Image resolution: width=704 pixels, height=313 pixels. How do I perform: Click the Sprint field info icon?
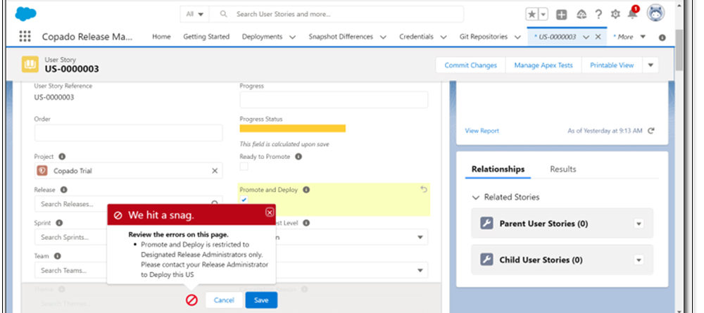tap(59, 223)
